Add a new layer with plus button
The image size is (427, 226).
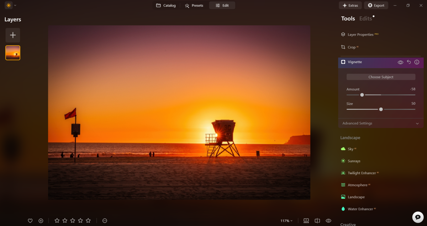pos(13,35)
